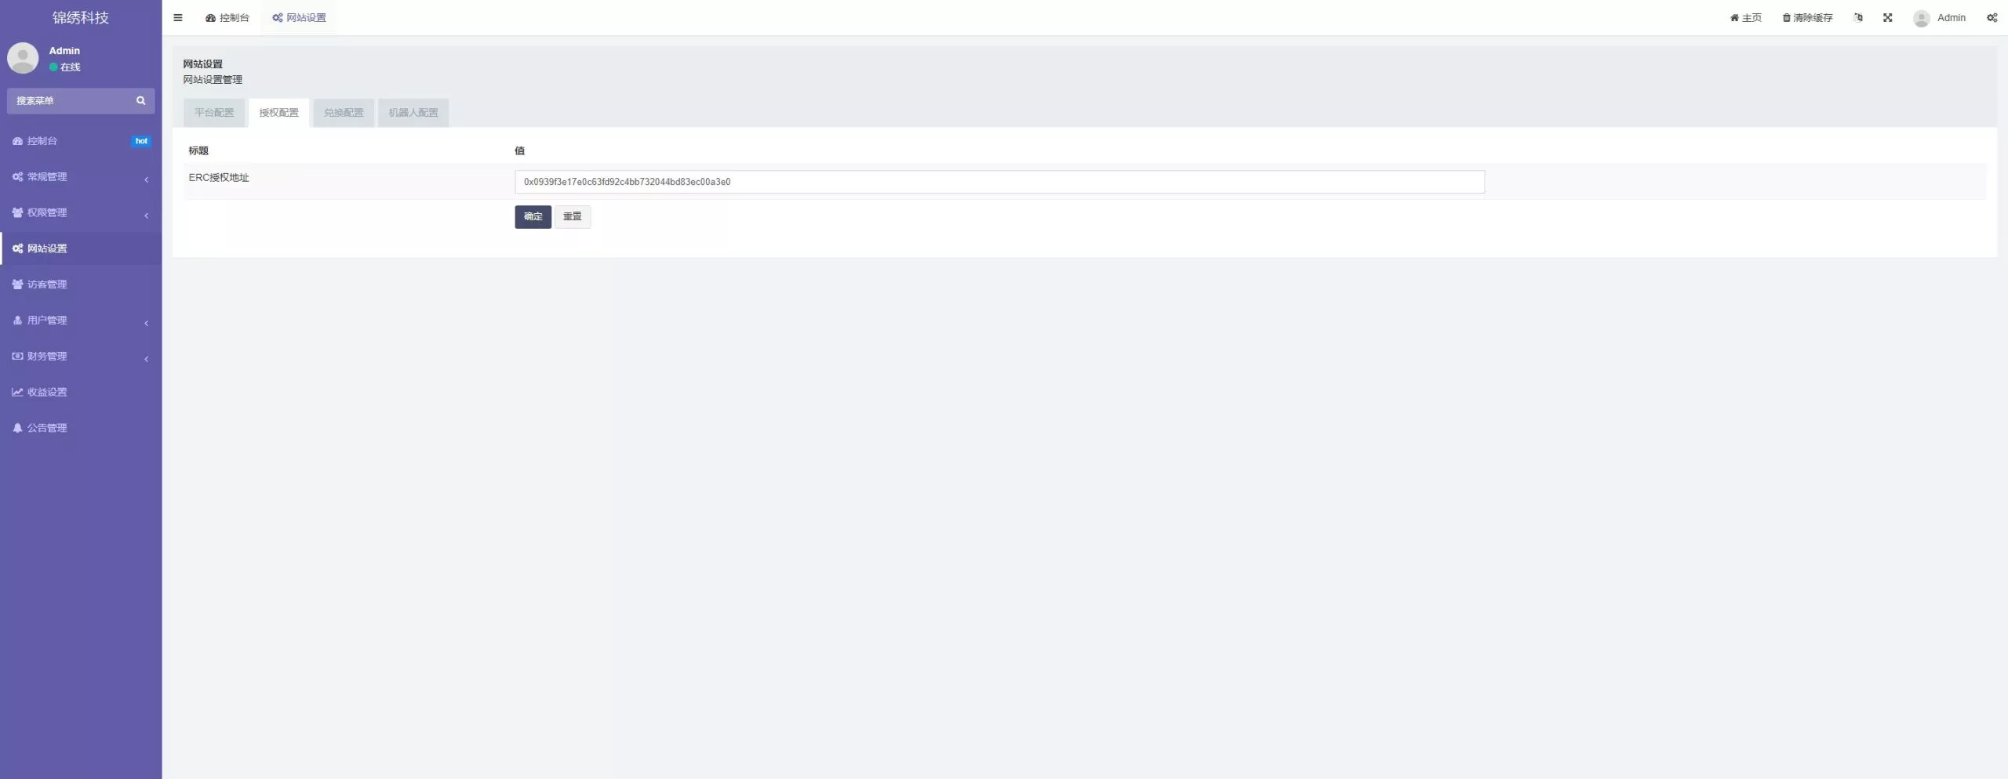This screenshot has width=2008, height=779.
Task: Open 收益设置 in the sidebar
Action: 47,393
